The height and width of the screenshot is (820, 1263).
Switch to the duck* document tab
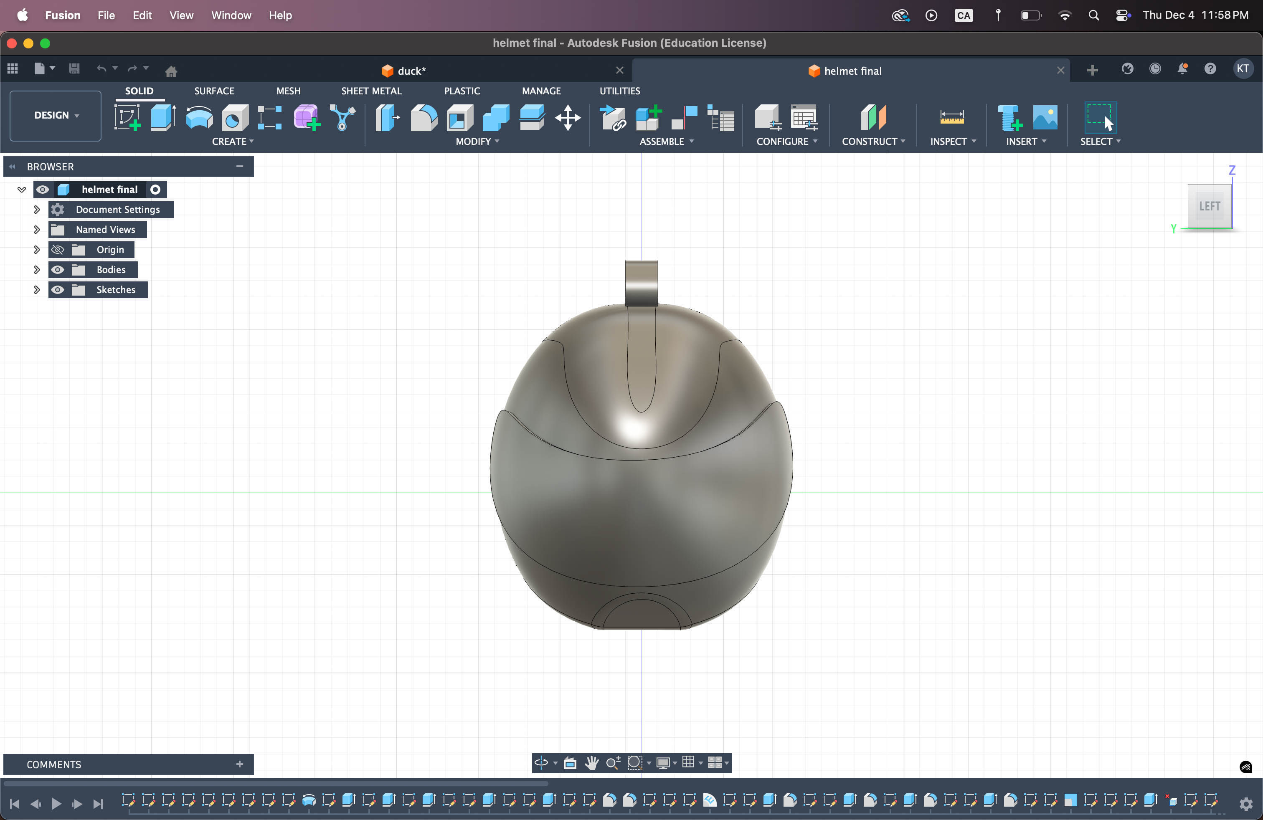tap(411, 71)
